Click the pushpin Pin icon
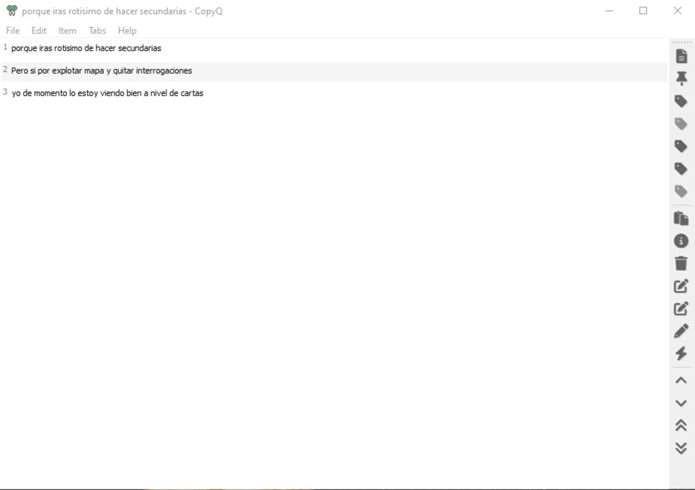695x490 pixels. point(682,78)
